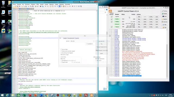Switch to the Replace tab in Find dialog
This screenshot has width=174, height=97.
click(65, 38)
